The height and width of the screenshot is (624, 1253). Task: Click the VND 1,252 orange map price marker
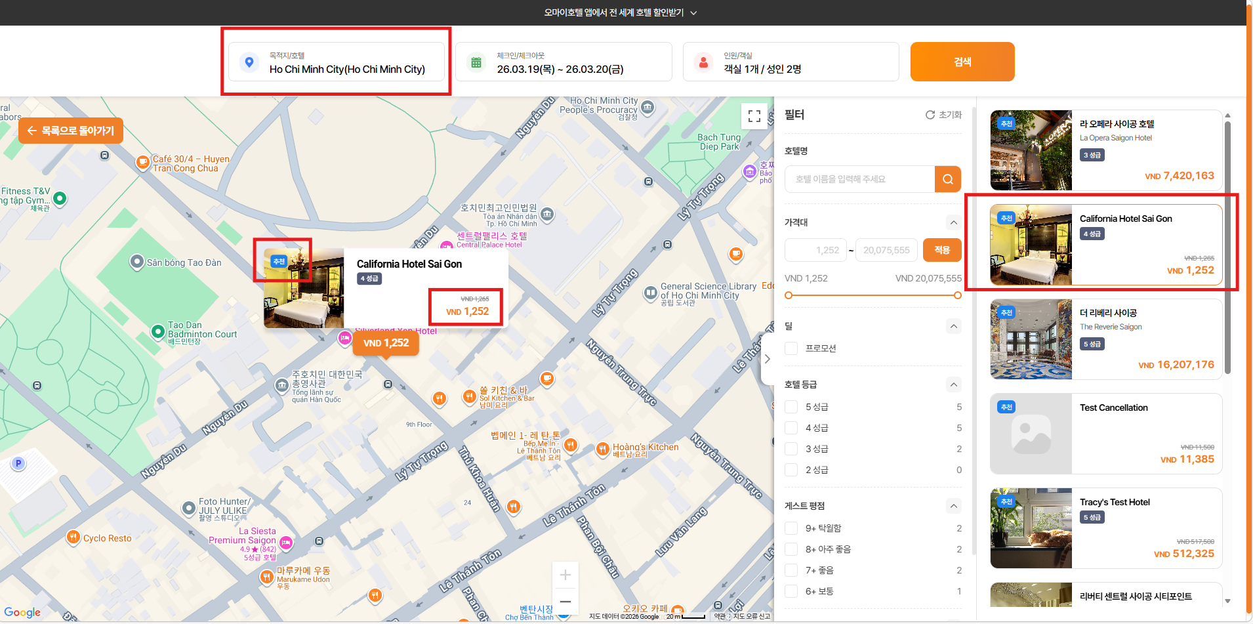pos(386,343)
